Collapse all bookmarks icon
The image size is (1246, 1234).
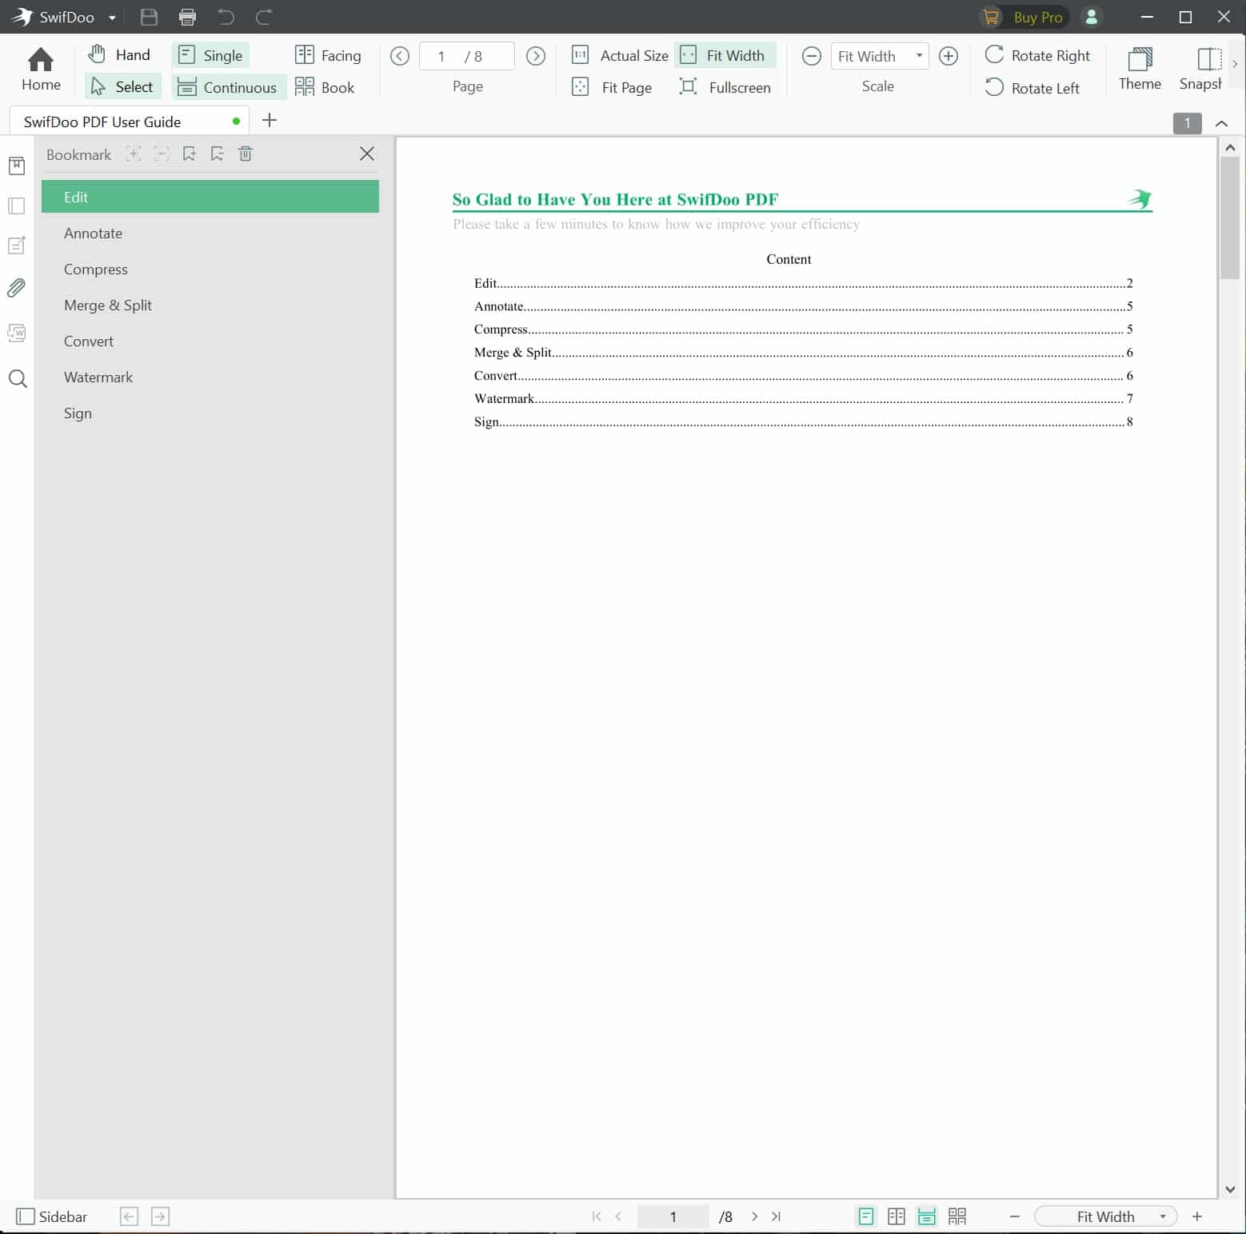(162, 154)
